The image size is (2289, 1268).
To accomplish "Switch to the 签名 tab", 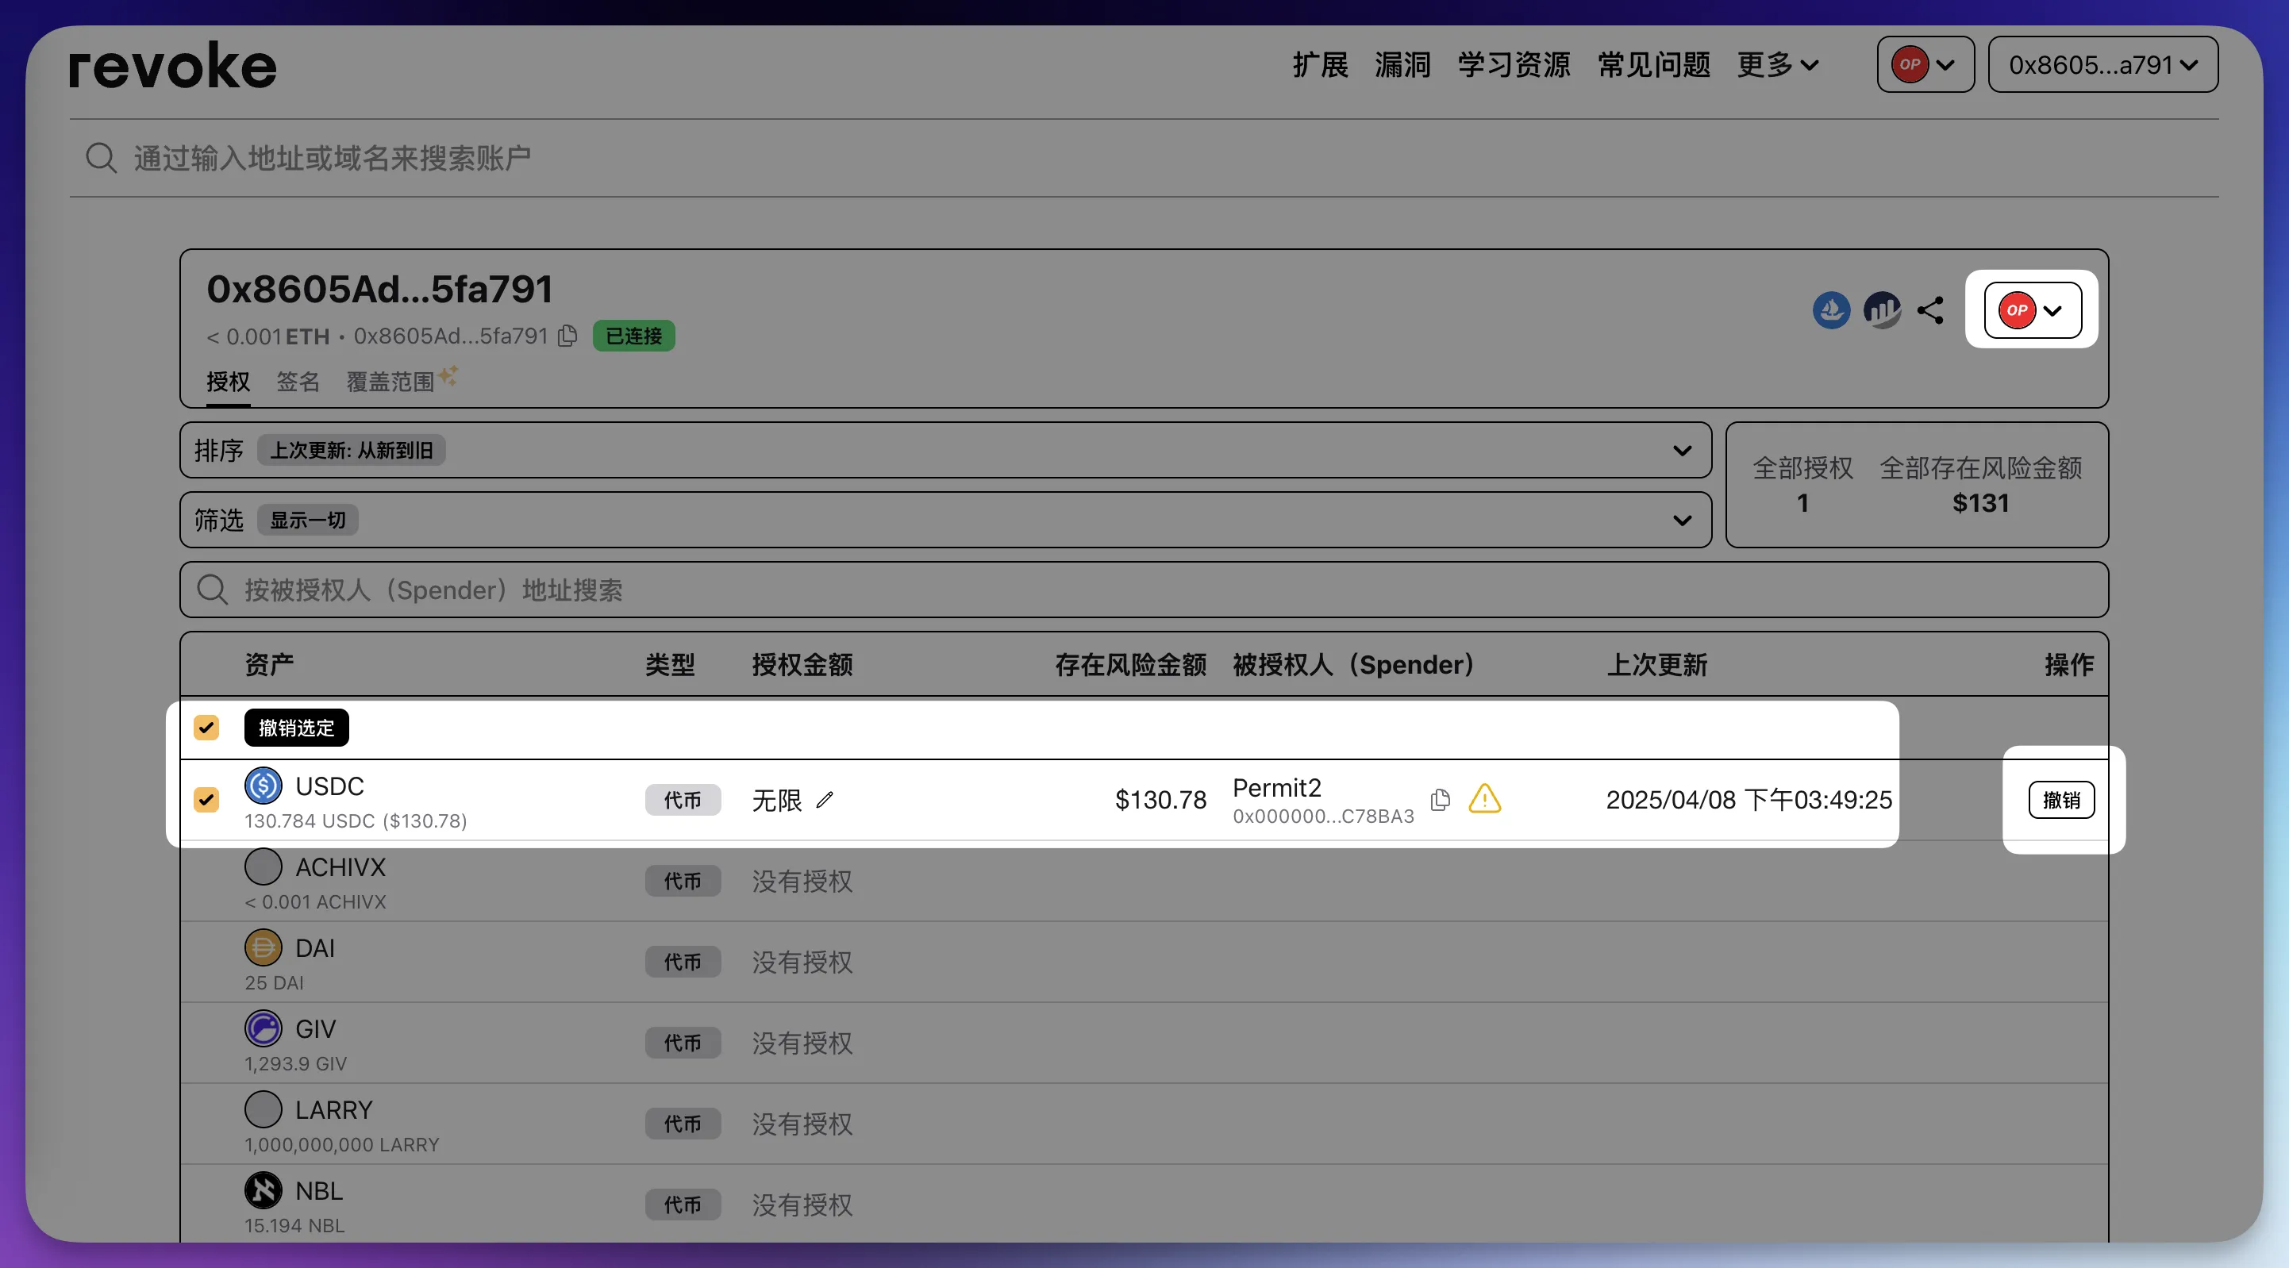I will (298, 382).
